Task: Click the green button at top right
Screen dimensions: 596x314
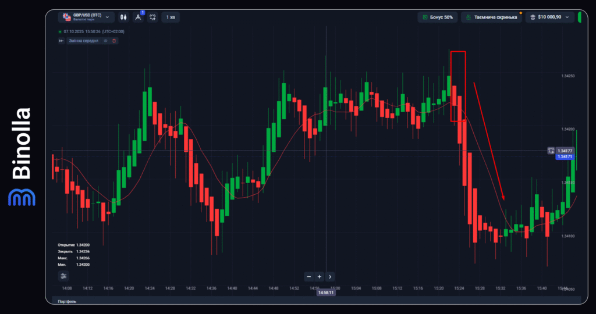Action: [580, 17]
